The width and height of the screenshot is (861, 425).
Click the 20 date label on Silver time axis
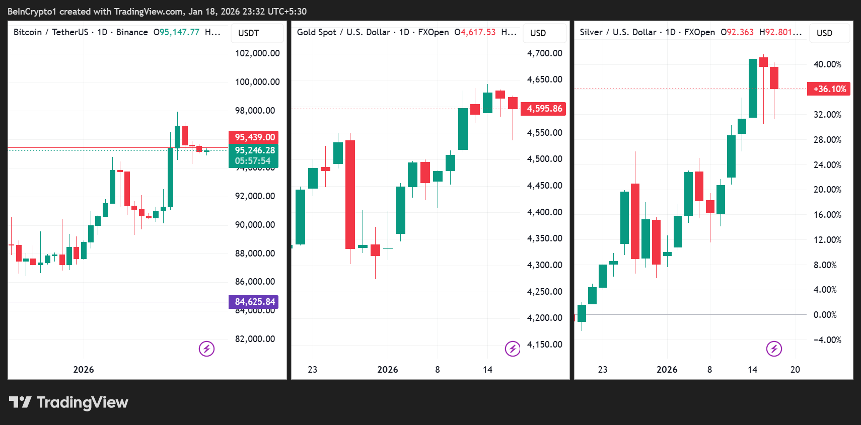795,370
